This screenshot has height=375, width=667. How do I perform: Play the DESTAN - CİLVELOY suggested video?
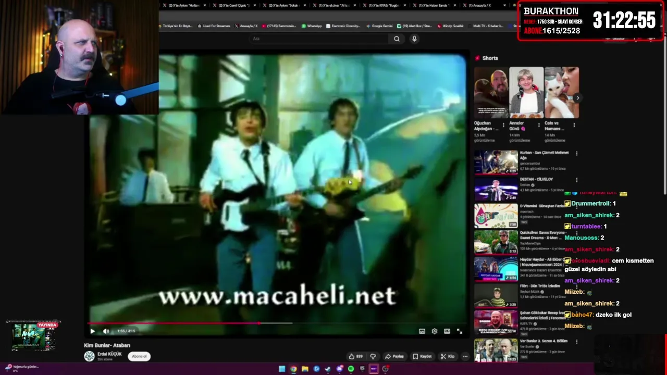[496, 189]
